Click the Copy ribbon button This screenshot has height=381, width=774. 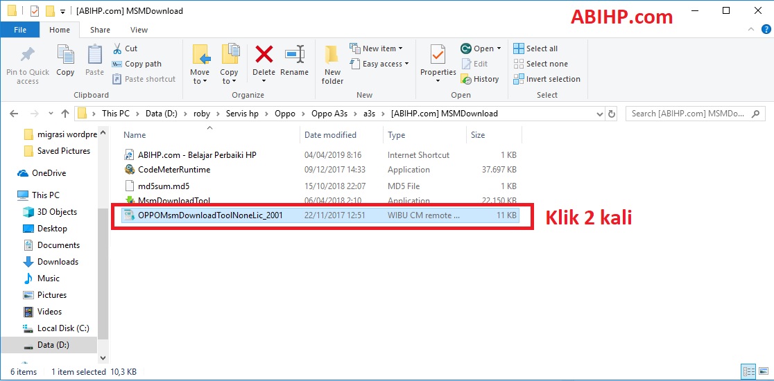coord(65,61)
